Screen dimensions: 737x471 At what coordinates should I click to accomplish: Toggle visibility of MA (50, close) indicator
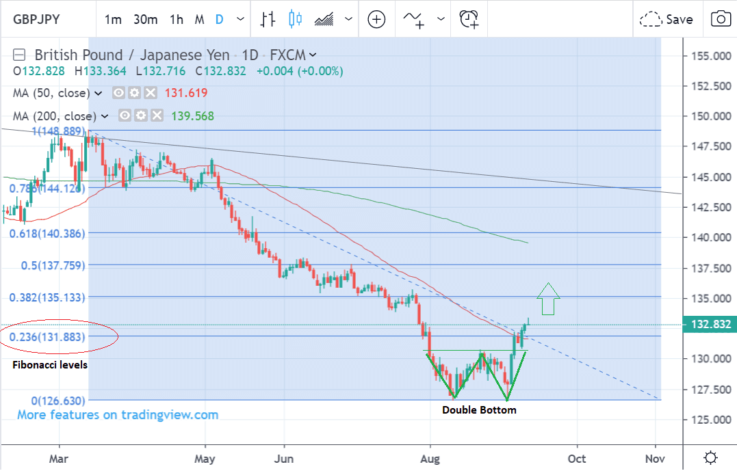(119, 93)
